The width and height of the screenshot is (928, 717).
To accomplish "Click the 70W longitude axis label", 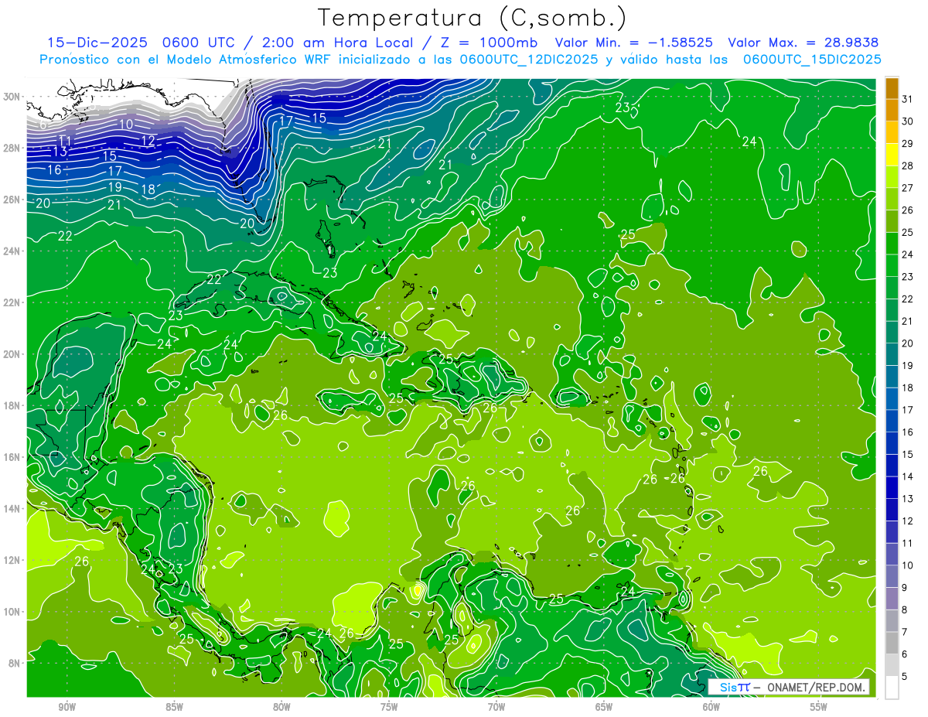I will pos(496,708).
